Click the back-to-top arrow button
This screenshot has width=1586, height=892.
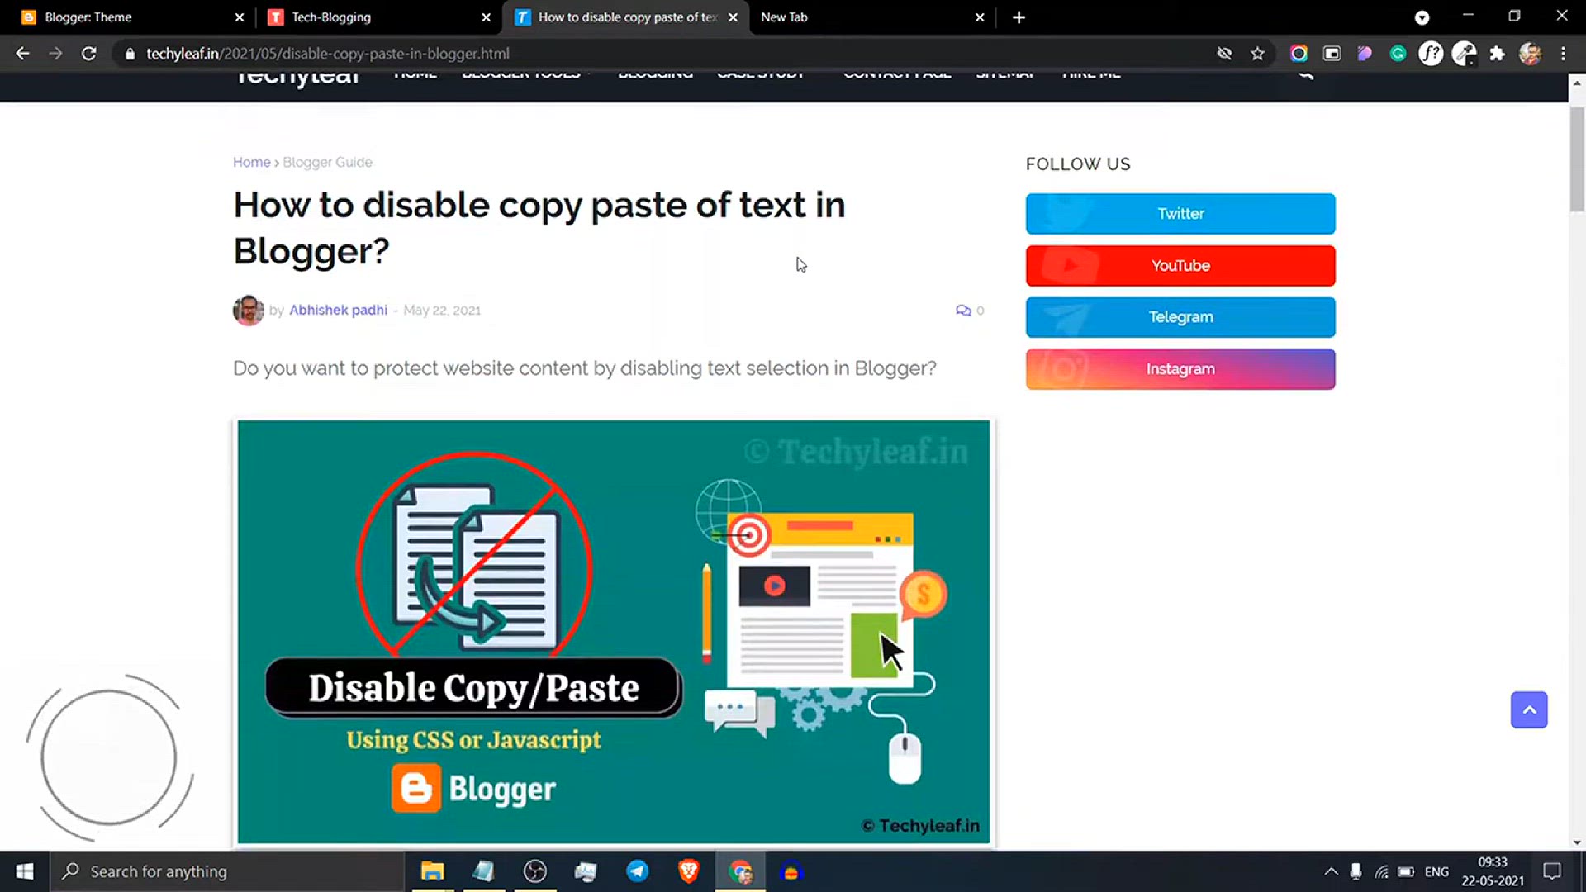click(x=1529, y=710)
